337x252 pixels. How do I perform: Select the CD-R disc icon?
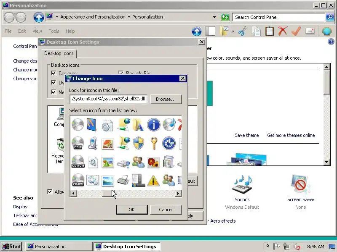[78, 143]
